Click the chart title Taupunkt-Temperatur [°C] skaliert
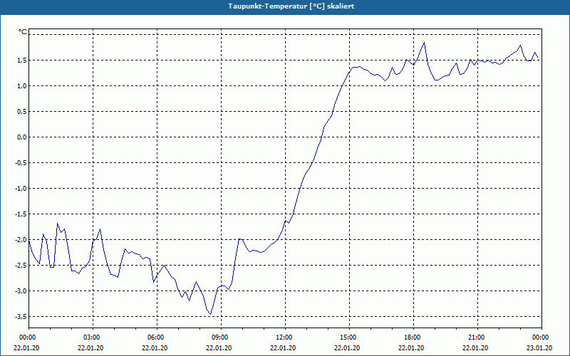 pos(291,6)
